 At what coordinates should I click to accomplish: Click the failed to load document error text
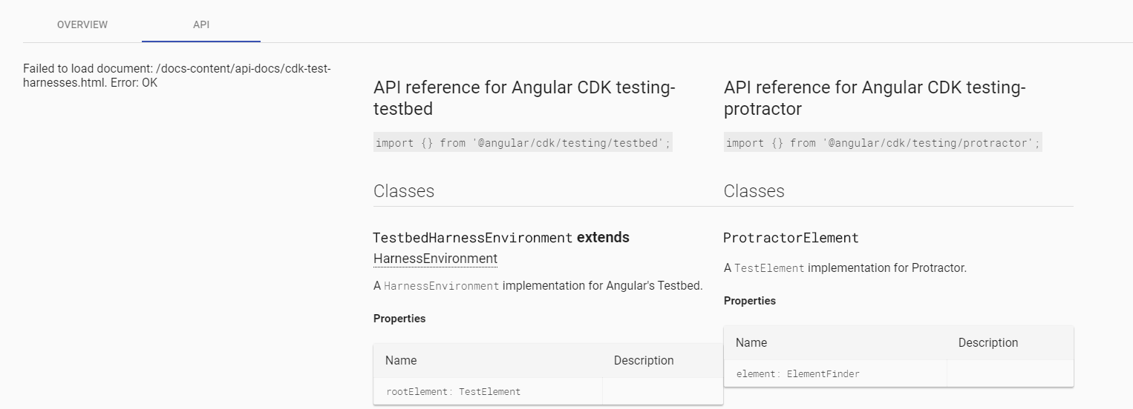click(177, 76)
